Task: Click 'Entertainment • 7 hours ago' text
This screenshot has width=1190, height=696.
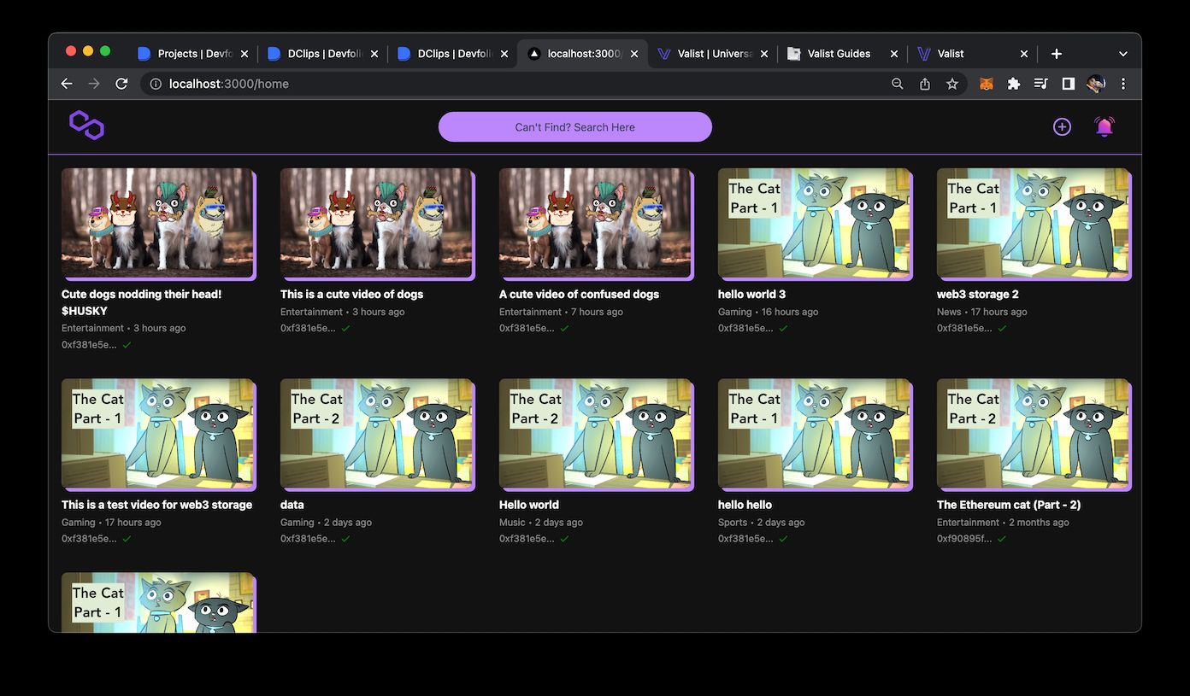Action: pyautogui.click(x=561, y=312)
